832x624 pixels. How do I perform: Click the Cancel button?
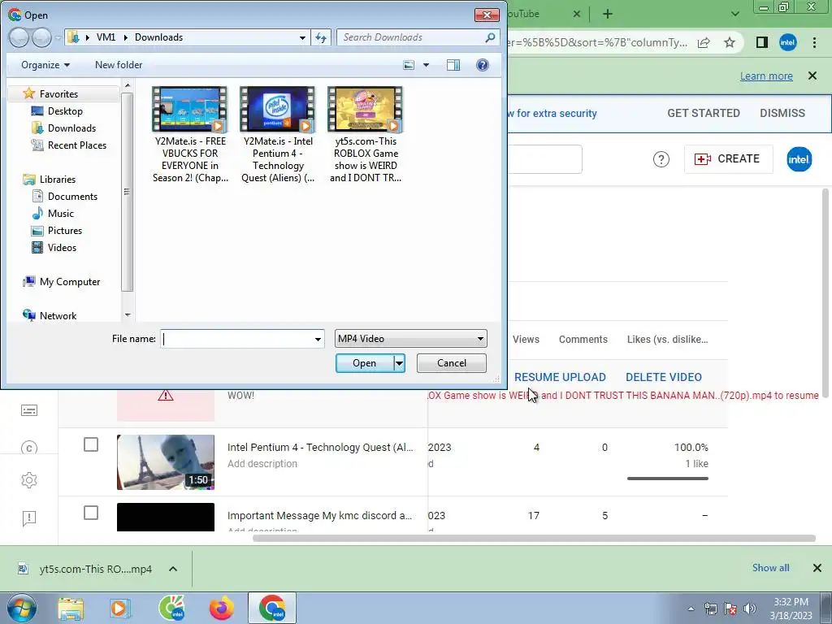point(452,363)
